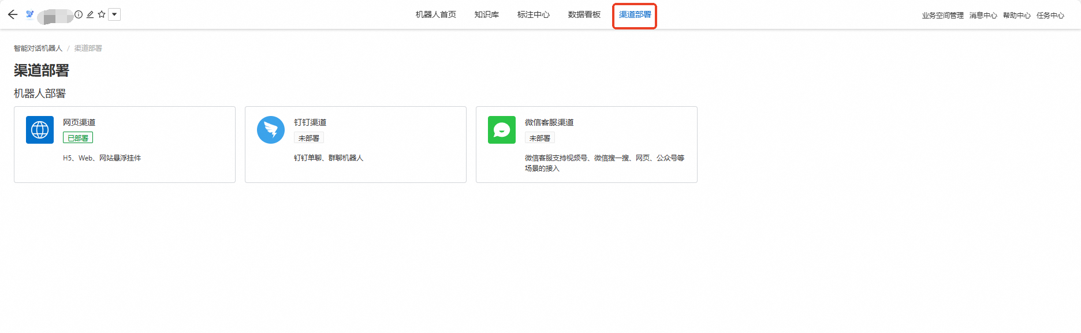Go to 数据看板 tab
This screenshot has width=1081, height=333.
click(584, 14)
